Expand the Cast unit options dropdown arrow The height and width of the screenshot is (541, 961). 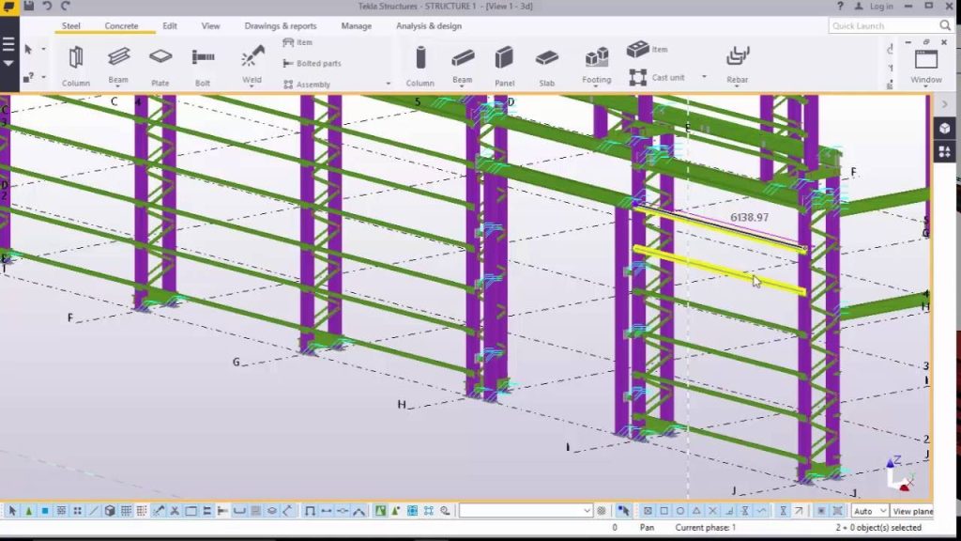tap(704, 75)
